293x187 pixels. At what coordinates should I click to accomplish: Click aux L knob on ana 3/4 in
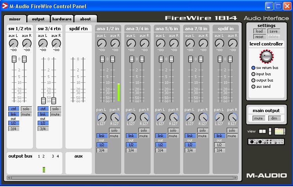(x=131, y=44)
